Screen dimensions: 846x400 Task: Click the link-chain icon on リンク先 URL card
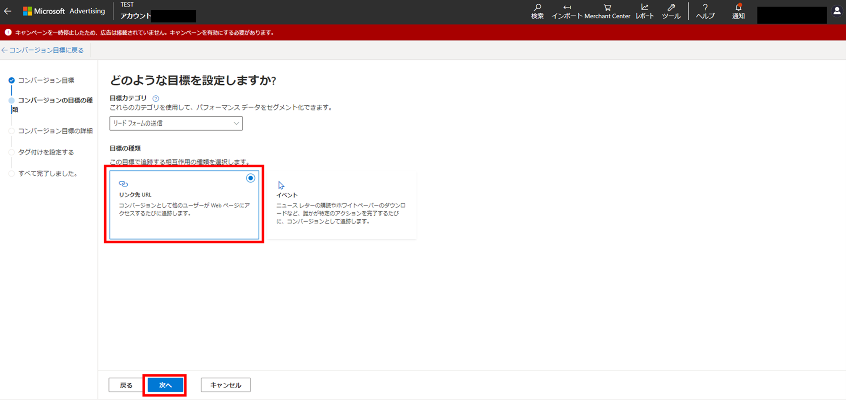pos(123,184)
